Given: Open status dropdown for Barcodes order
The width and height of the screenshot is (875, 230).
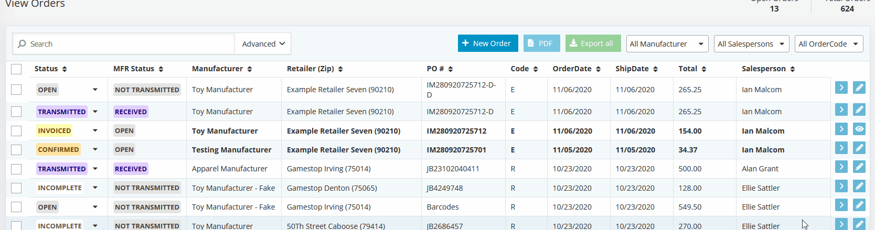Looking at the screenshot, I should pyautogui.click(x=95, y=207).
